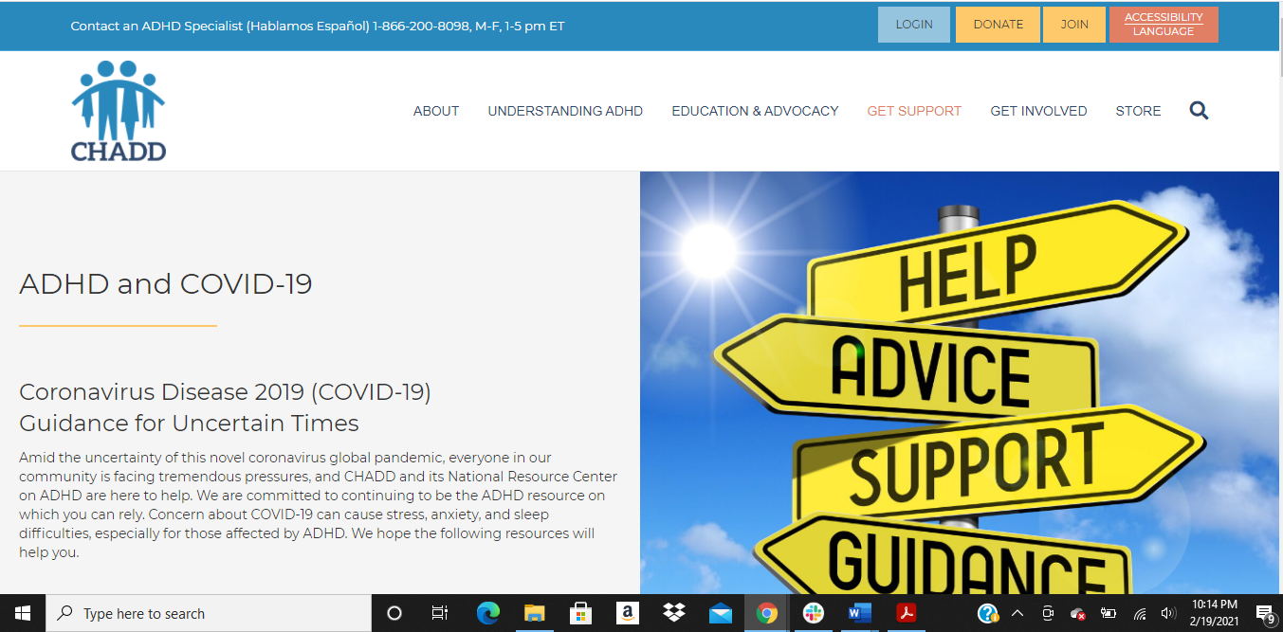Show hidden system tray icons

(x=1017, y=613)
